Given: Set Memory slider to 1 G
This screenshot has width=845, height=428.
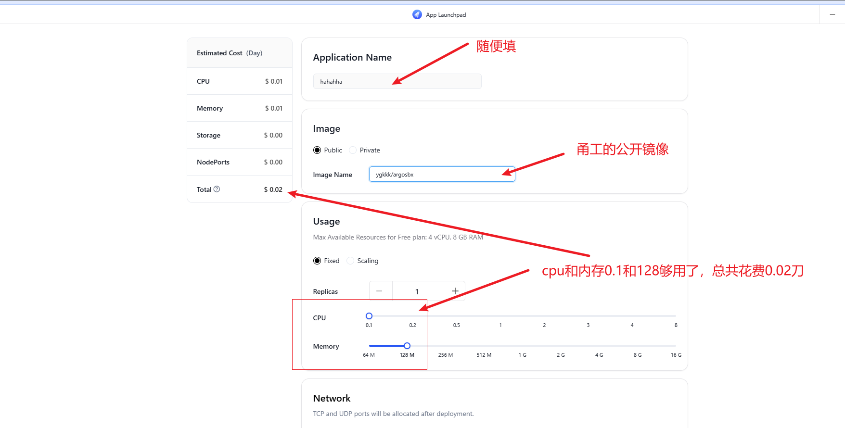Looking at the screenshot, I should (x=523, y=346).
